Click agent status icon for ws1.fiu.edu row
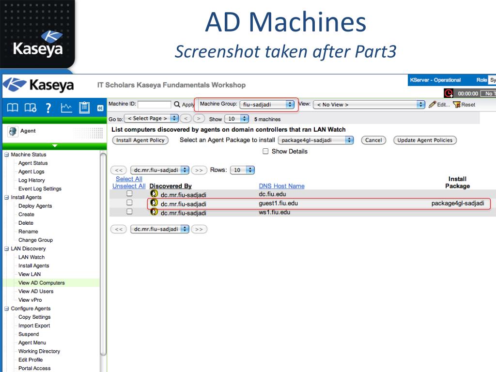Screen dimensions: 496x372 (154, 212)
